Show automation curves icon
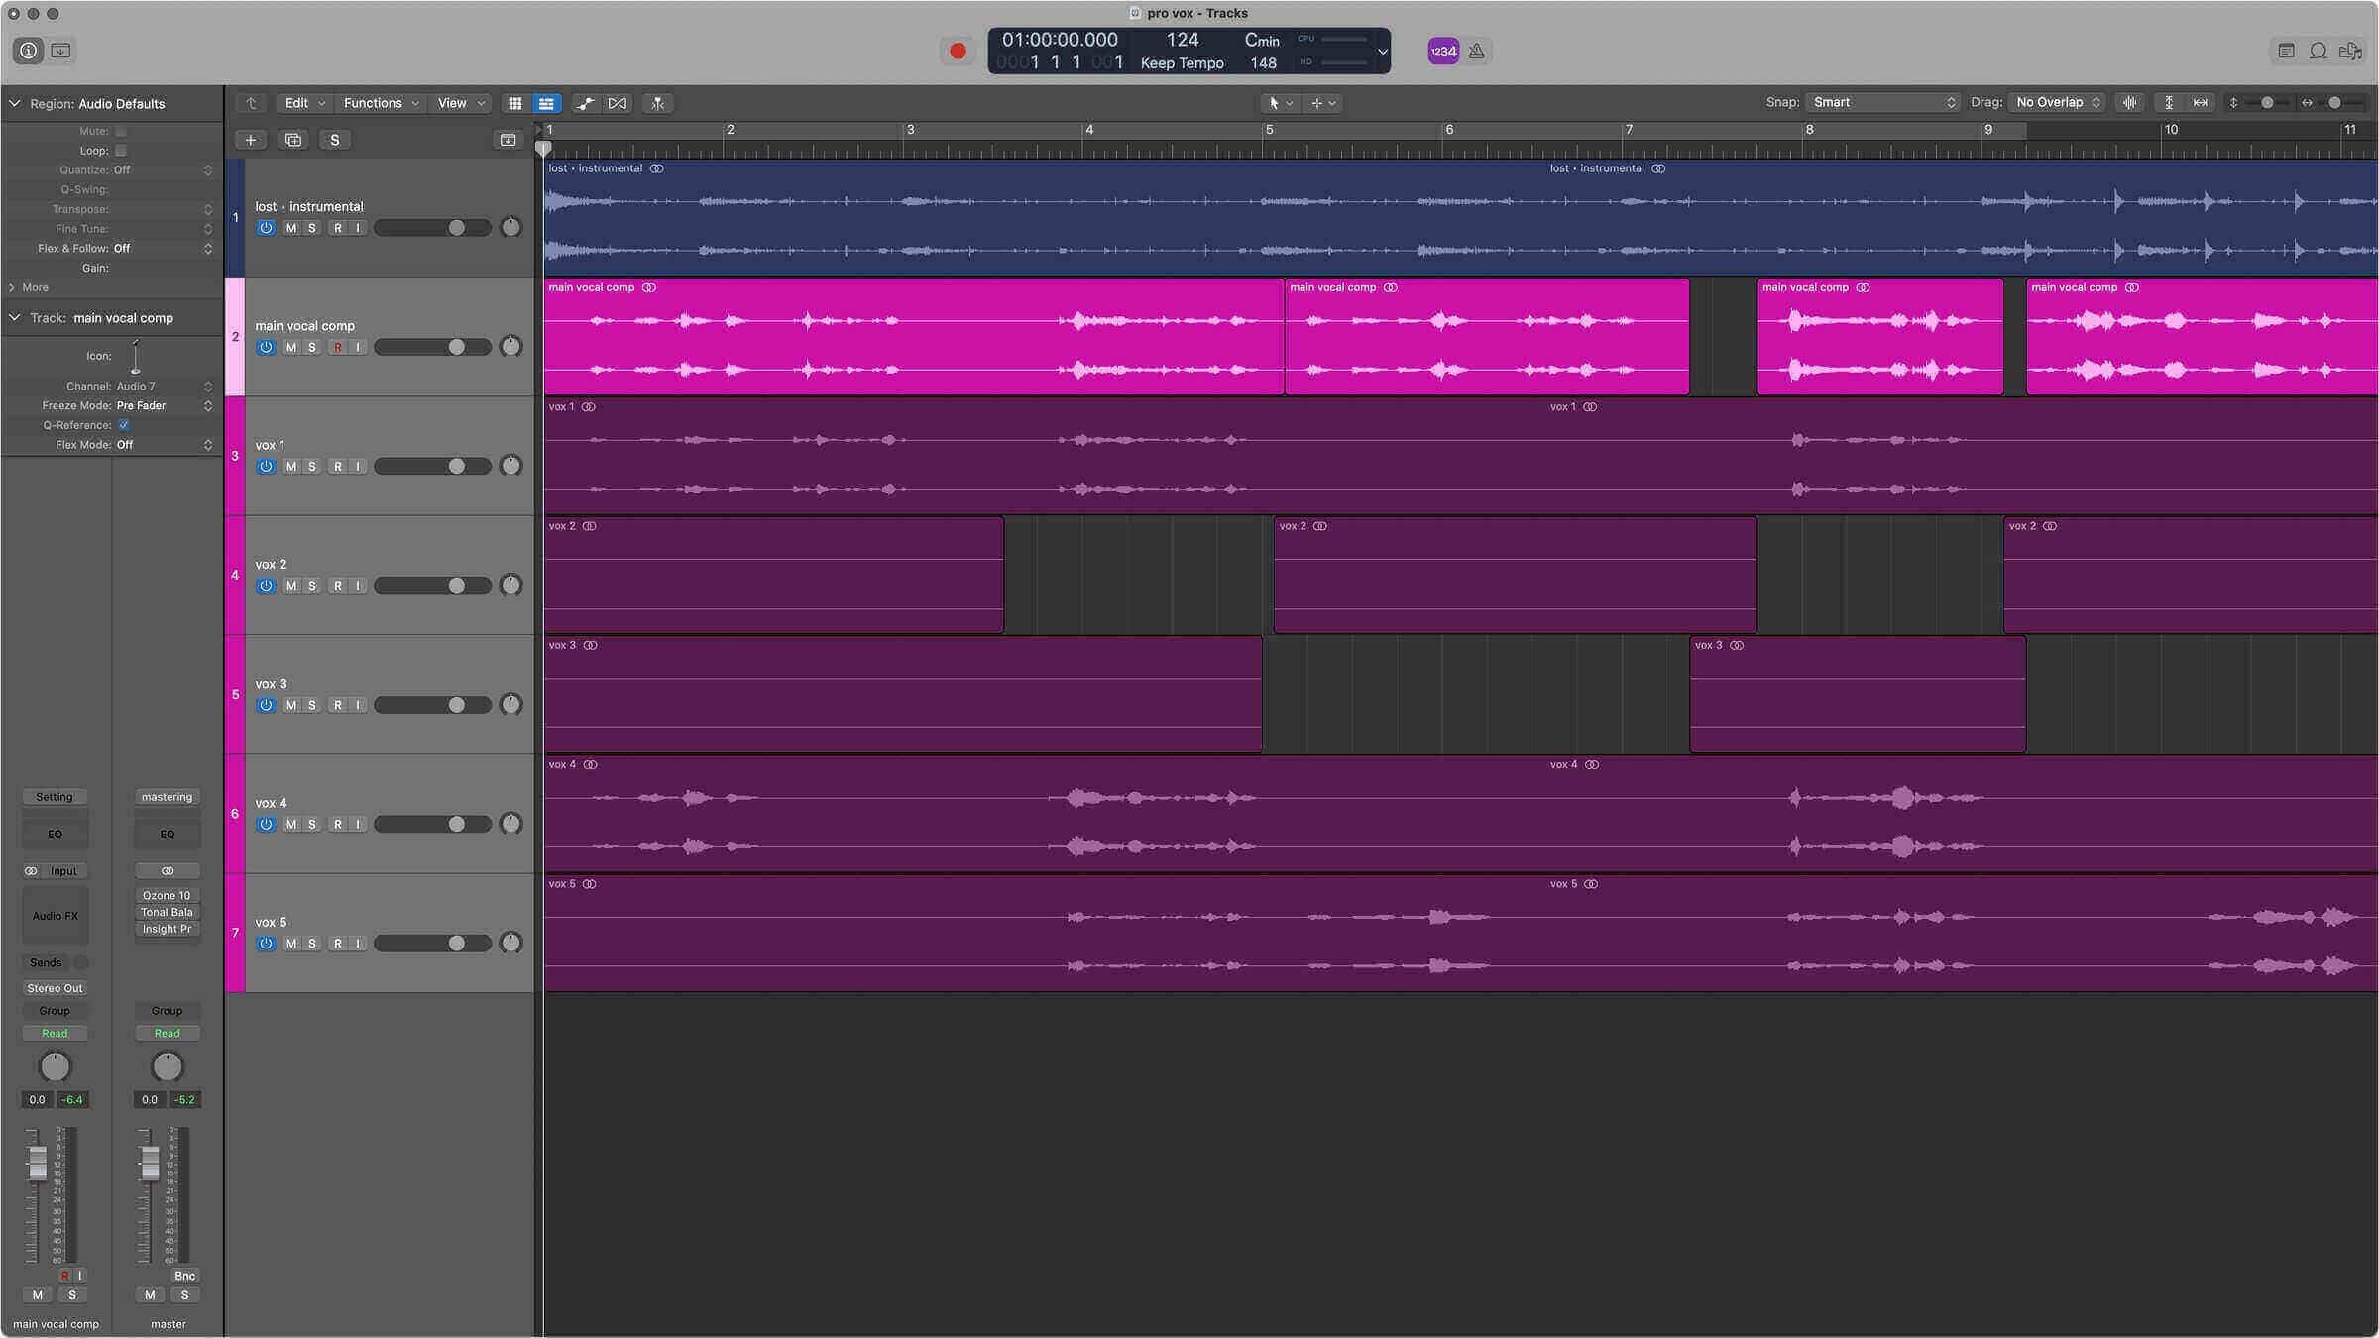Screen dimensions: 2379x1338 (585, 103)
